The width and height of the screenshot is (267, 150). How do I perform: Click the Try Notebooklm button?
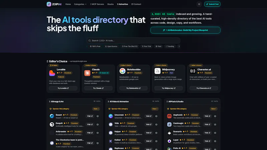133,88
